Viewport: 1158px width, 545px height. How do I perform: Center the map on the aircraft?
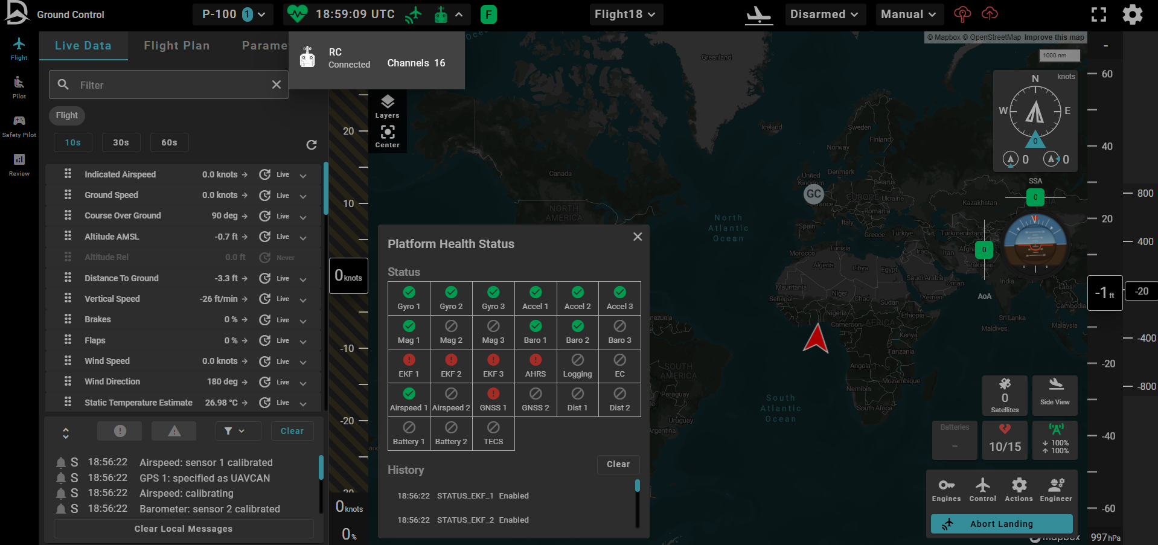pyautogui.click(x=387, y=136)
